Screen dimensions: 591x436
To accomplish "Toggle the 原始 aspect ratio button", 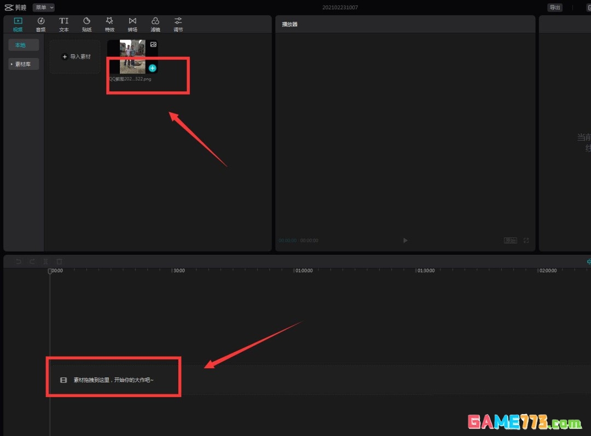I will pos(510,241).
